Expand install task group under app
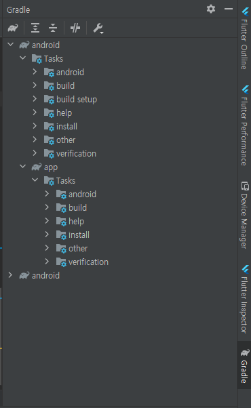 point(47,234)
